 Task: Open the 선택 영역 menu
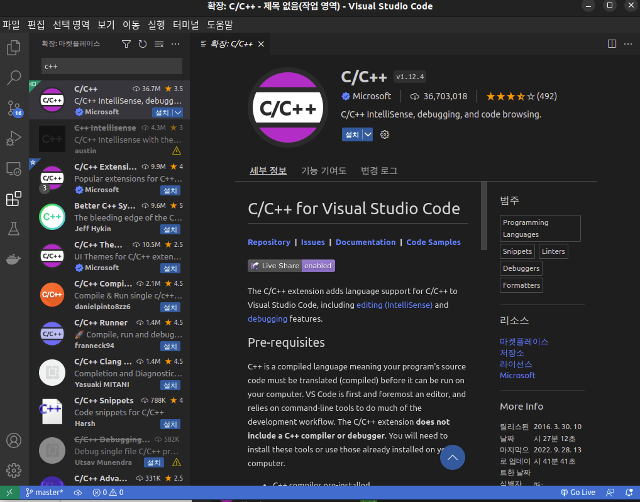(71, 25)
